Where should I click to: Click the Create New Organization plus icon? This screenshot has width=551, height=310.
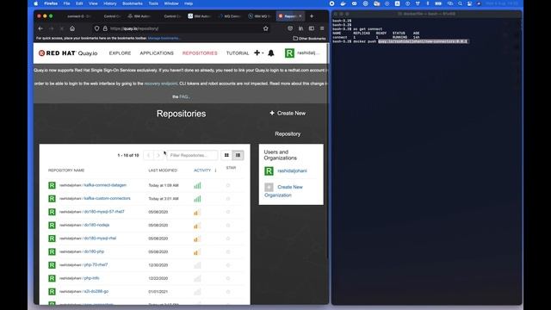pyautogui.click(x=269, y=187)
